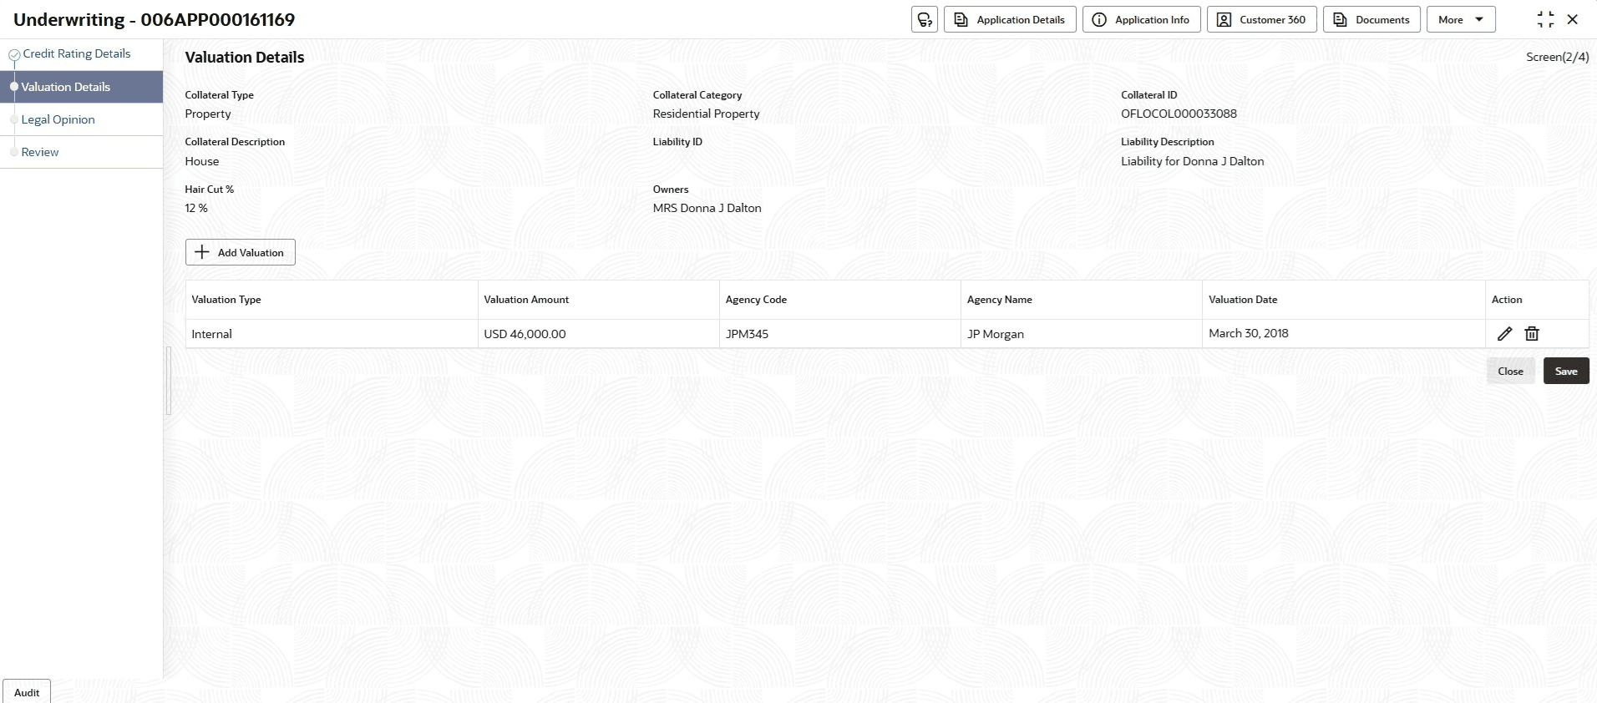Click the Underwriting application number title

[155, 19]
